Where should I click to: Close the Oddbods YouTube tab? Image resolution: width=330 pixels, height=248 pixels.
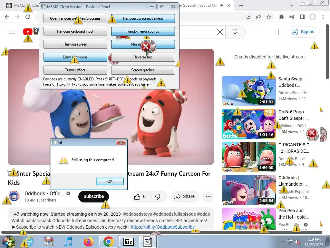229,6
